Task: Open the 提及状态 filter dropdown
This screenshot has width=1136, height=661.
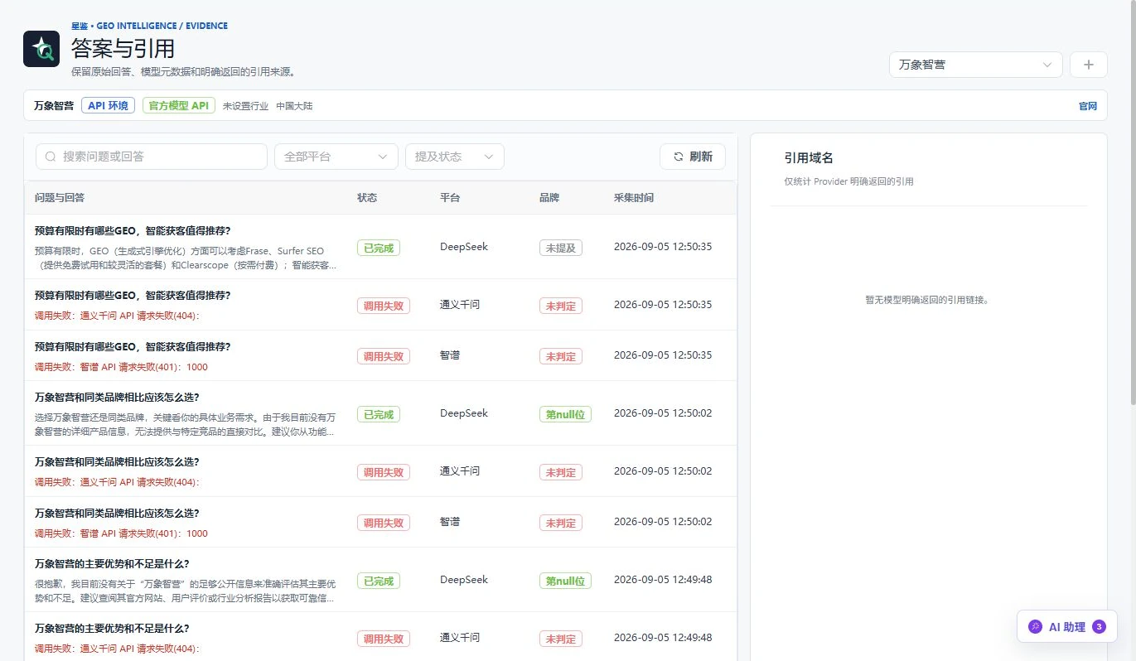Action: click(454, 157)
